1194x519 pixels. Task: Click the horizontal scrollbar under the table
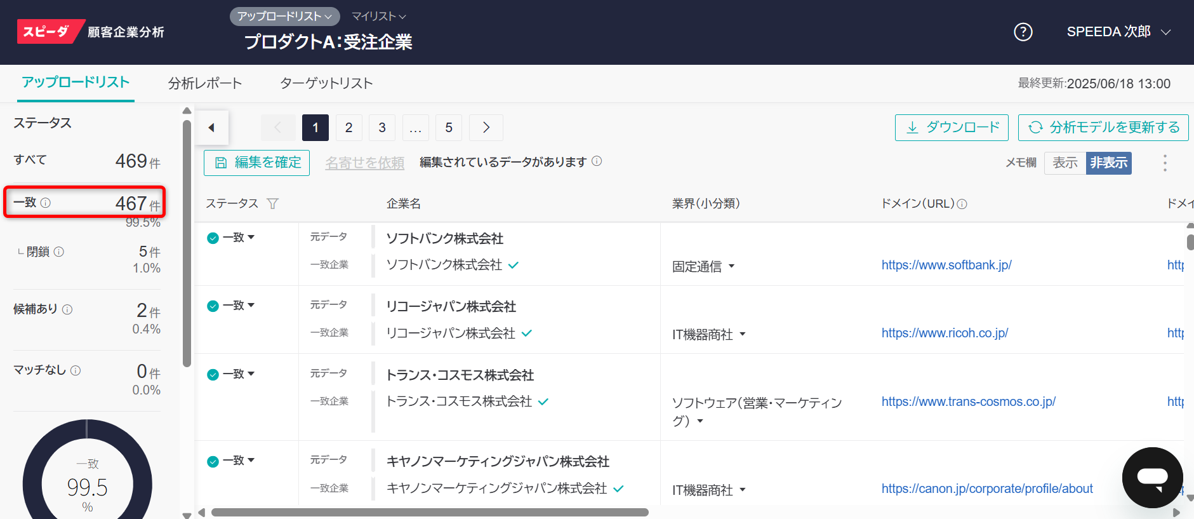[x=429, y=512]
